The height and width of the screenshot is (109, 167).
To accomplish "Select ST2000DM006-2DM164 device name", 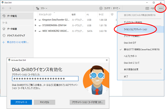I will point(54,25).
